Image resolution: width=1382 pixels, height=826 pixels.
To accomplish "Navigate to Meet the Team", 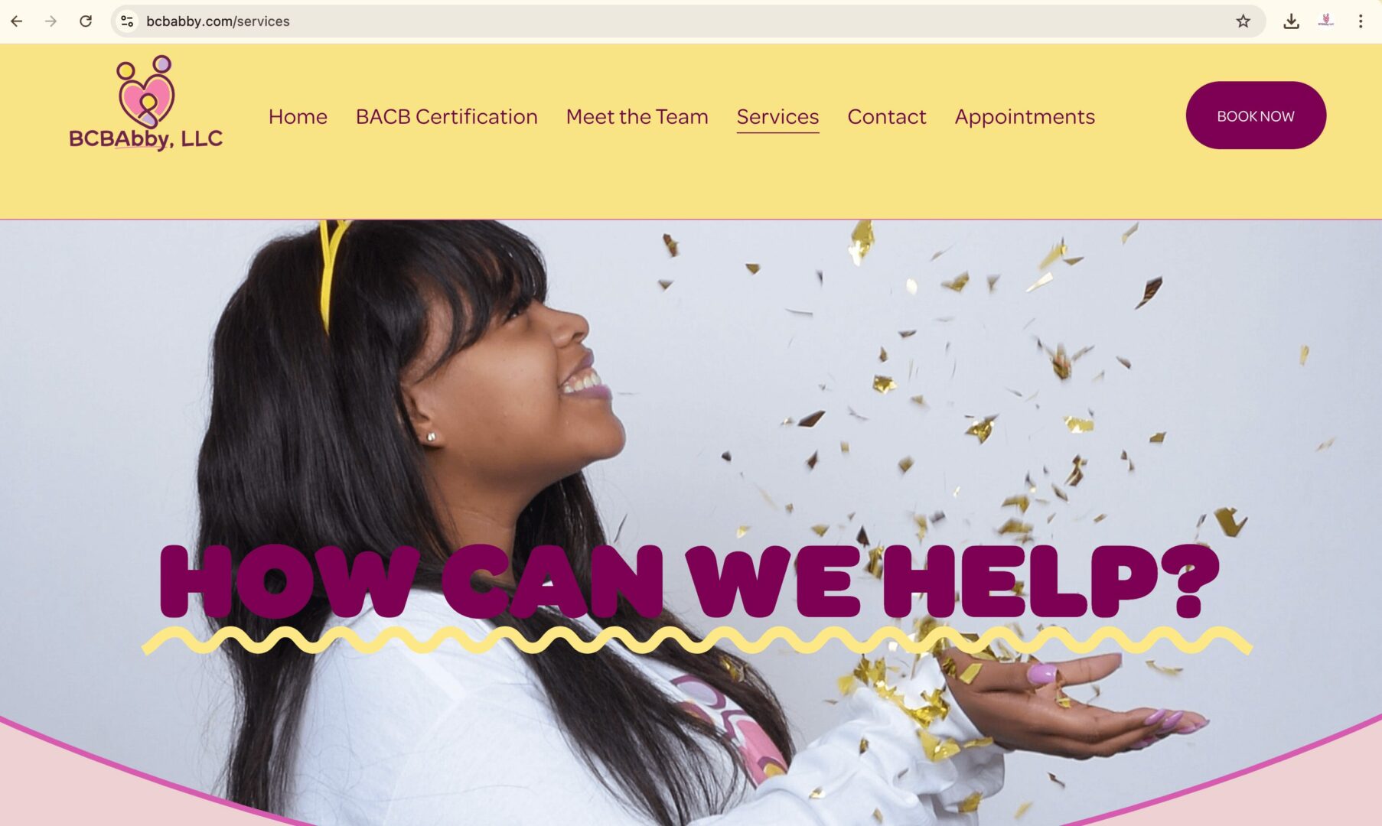I will click(x=637, y=116).
